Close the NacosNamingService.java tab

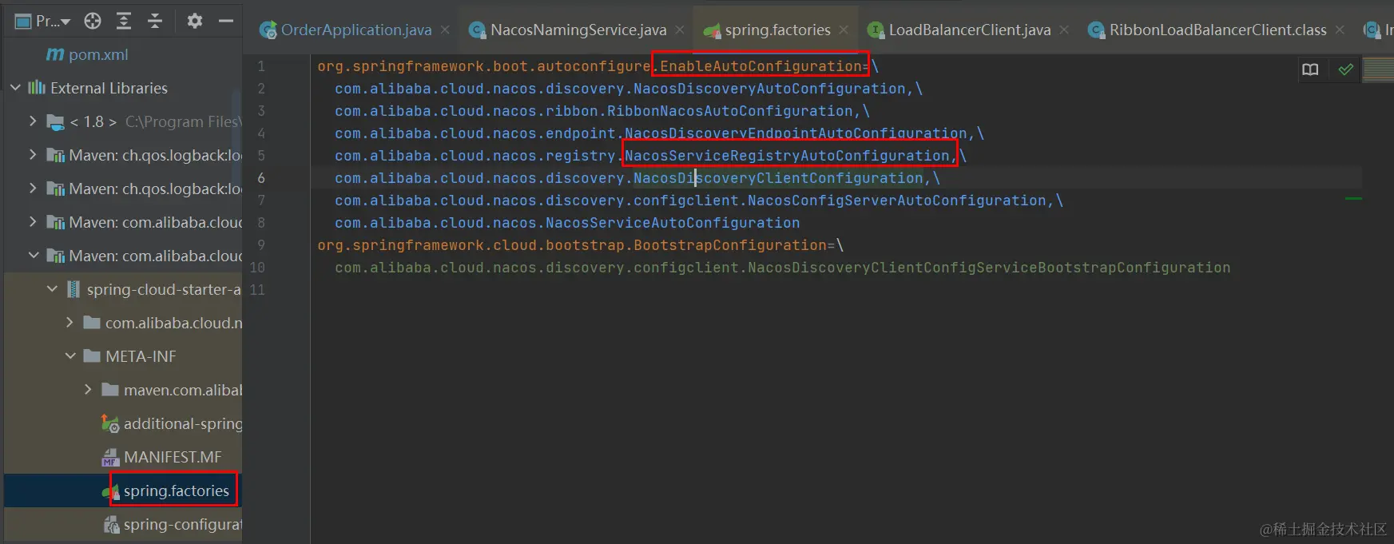point(680,30)
